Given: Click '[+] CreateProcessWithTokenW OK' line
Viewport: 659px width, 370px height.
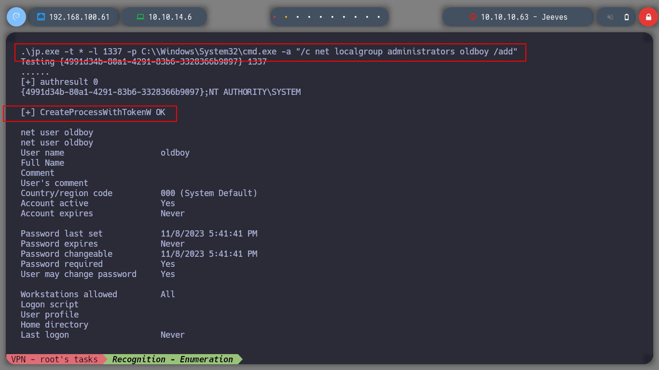Looking at the screenshot, I should pyautogui.click(x=93, y=112).
